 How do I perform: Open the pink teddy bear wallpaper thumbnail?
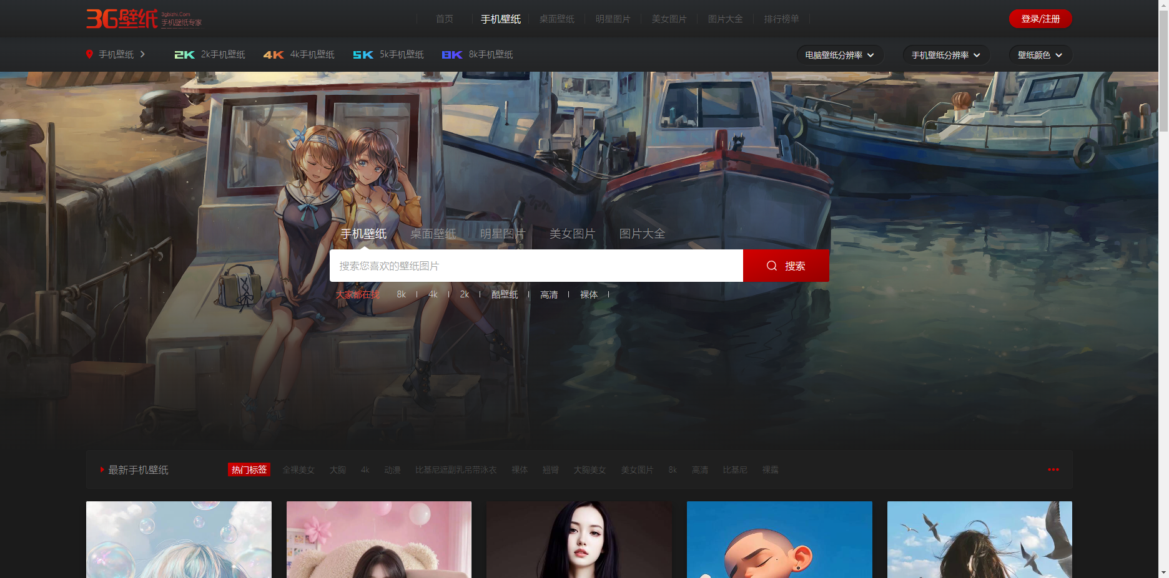pos(379,539)
